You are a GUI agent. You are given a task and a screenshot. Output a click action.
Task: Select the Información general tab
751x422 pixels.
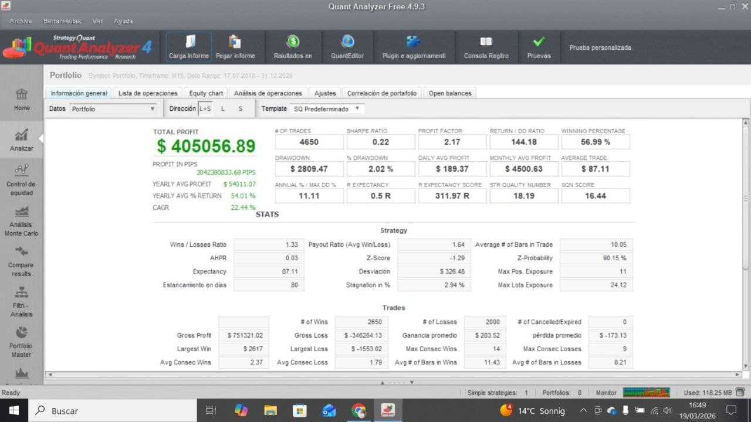point(79,93)
